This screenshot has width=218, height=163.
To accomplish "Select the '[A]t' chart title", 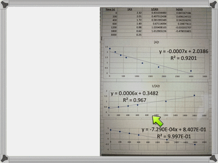I will point(156,42).
